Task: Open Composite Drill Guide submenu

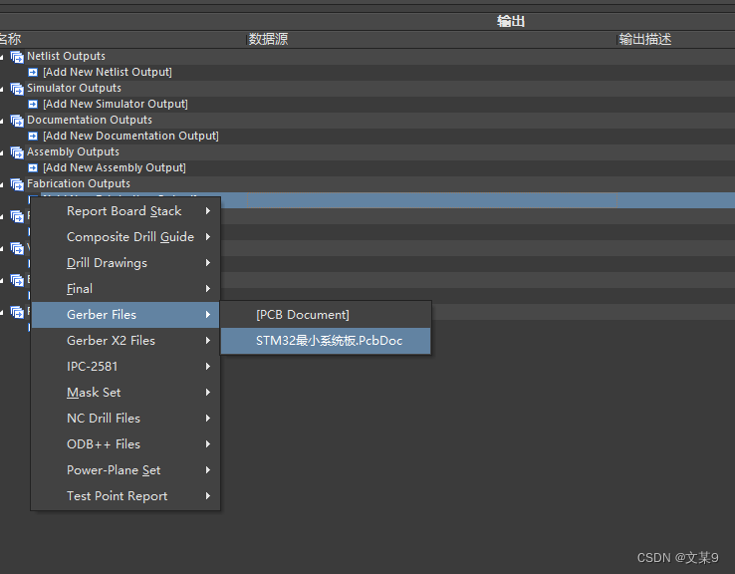Action: click(x=125, y=237)
